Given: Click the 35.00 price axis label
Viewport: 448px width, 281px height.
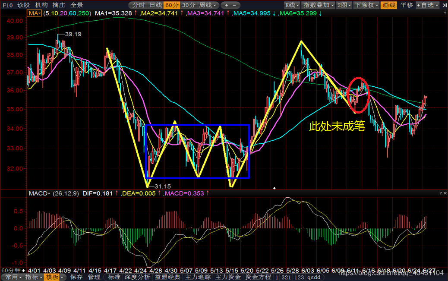Looking at the screenshot, I should point(15,109).
